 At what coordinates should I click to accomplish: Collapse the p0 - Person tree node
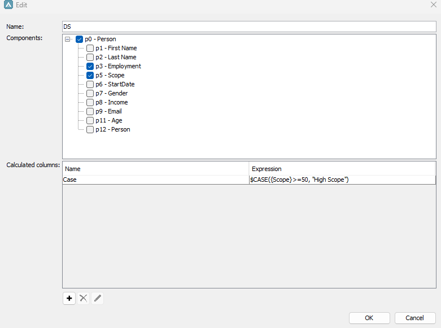tap(68, 40)
